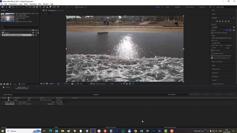This screenshot has height=133, width=237.
Task: Select the Eraser tool
Action: pos(50,7)
